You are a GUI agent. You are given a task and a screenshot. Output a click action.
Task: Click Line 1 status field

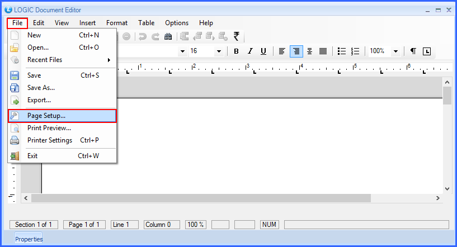pos(124,225)
